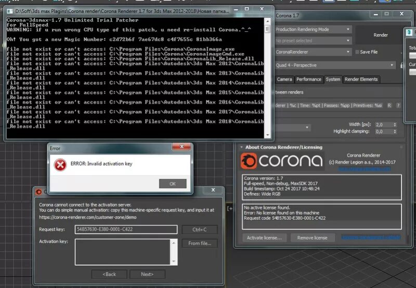Screen dimensions: 416x288
Task: Open the No preset selected dropdown
Action: pyautogui.click(x=313, y=41)
